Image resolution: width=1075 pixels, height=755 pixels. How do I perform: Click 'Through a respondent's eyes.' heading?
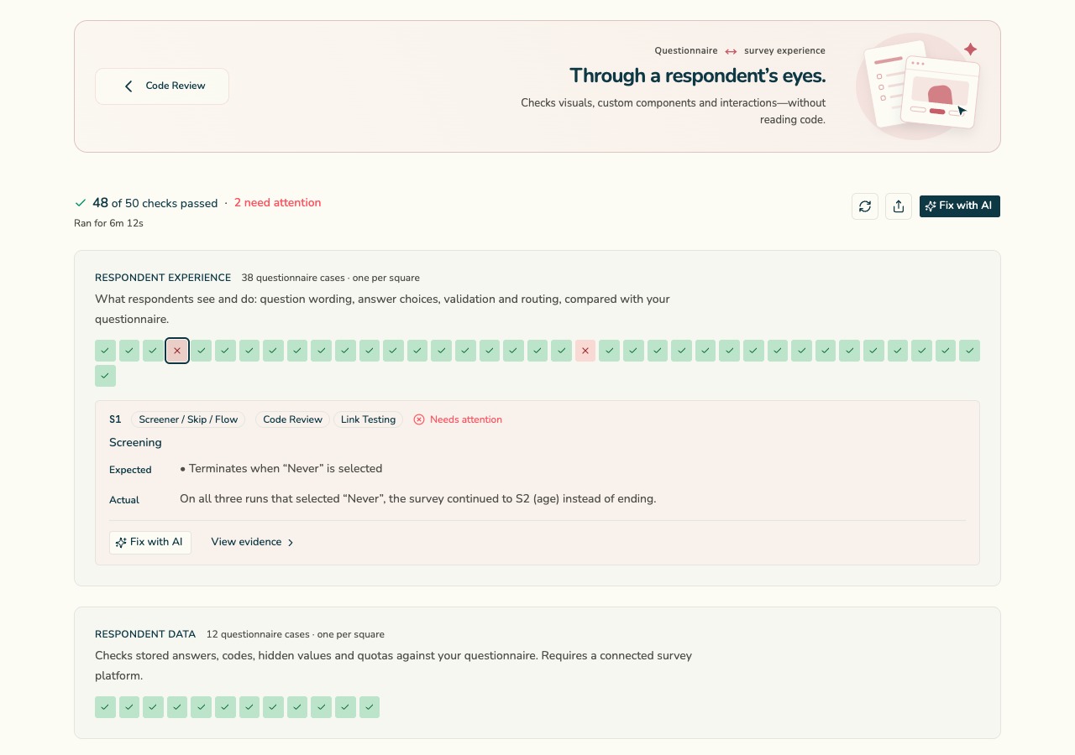point(697,75)
